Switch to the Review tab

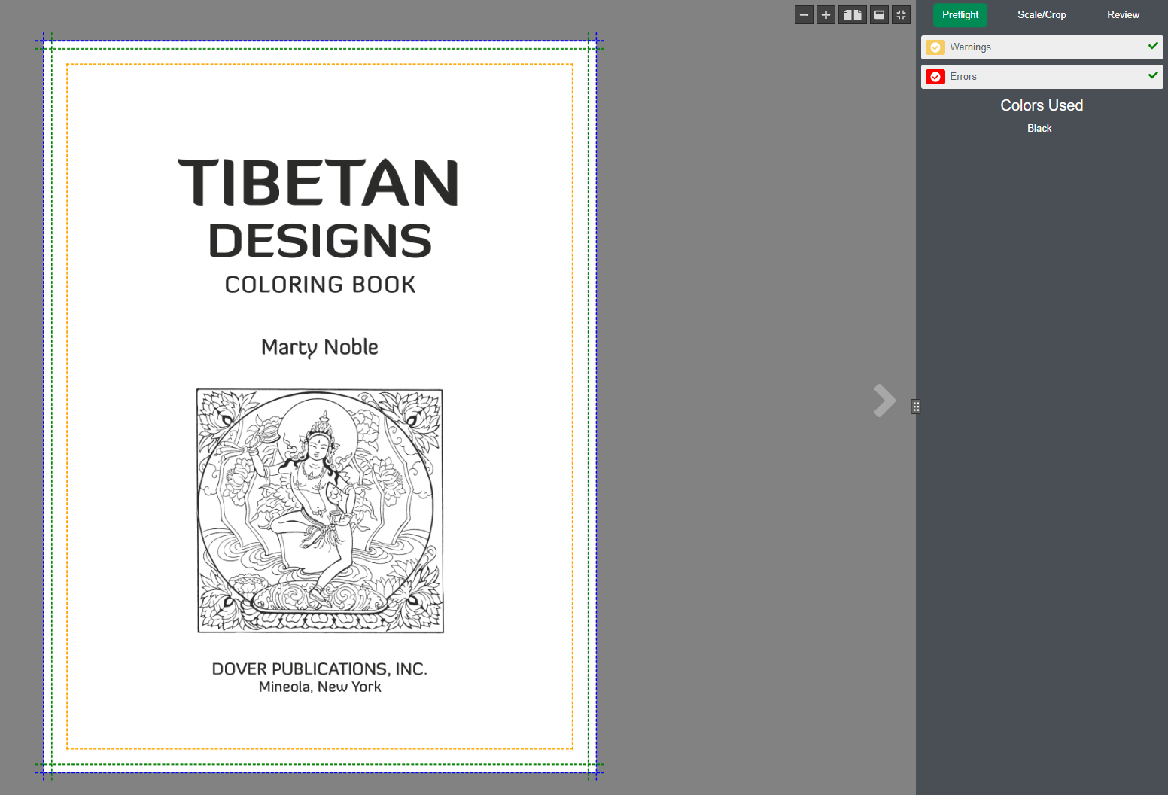click(1123, 15)
